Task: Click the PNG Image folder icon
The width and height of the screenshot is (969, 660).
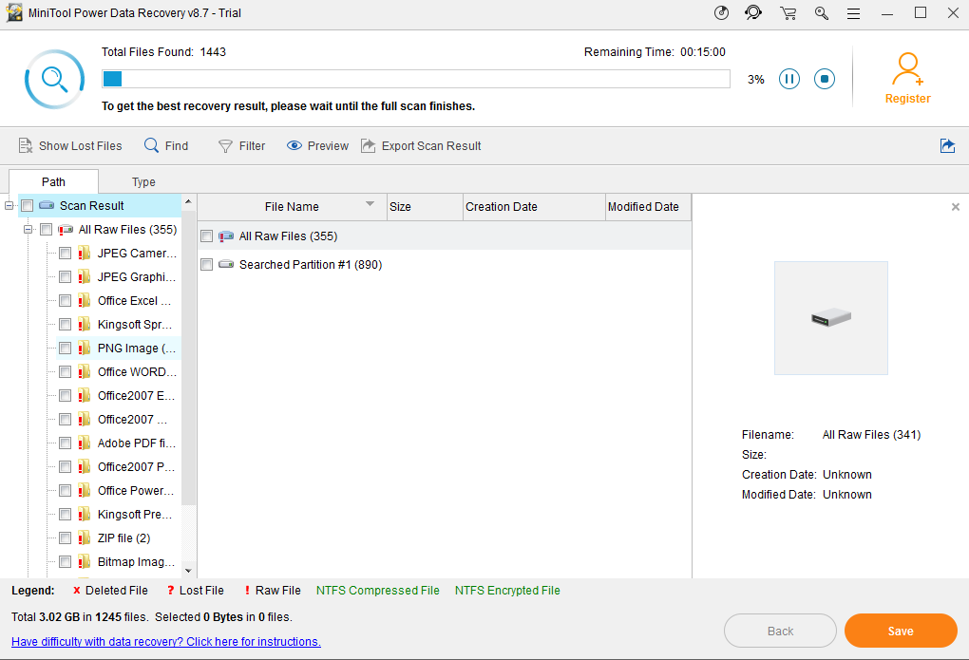Action: [x=84, y=349]
